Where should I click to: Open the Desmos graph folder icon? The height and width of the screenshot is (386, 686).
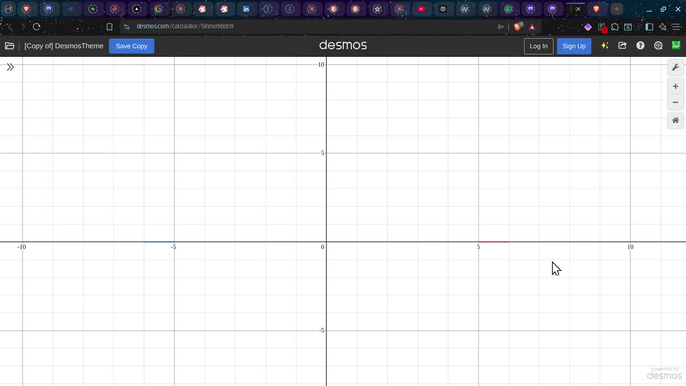pos(10,46)
